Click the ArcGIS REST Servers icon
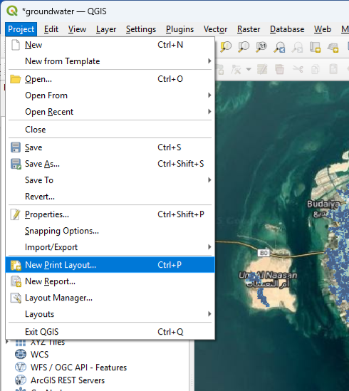Viewport: 349px width, 391px height. point(21,380)
